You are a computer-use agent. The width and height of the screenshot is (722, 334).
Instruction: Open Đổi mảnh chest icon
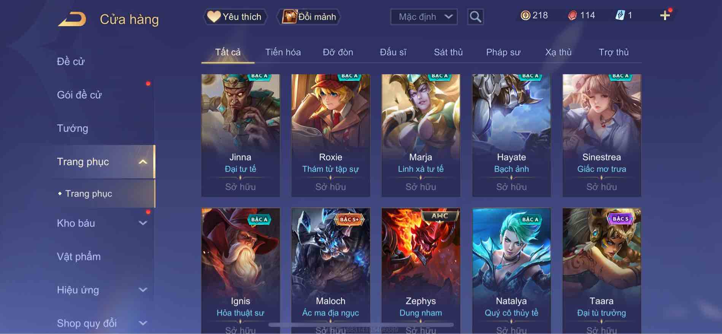pos(289,17)
